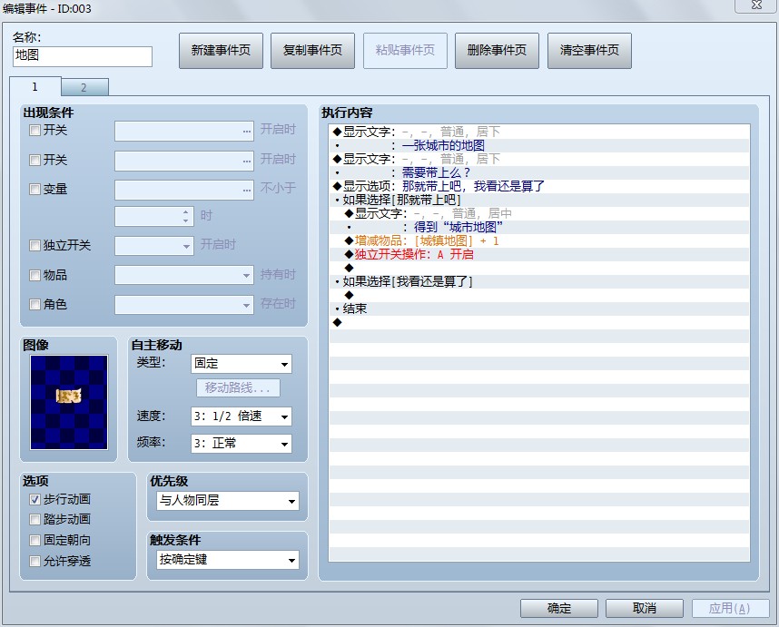Tick the 独立开关 condition checkbox
Screen dimensions: 779x627
(35, 245)
